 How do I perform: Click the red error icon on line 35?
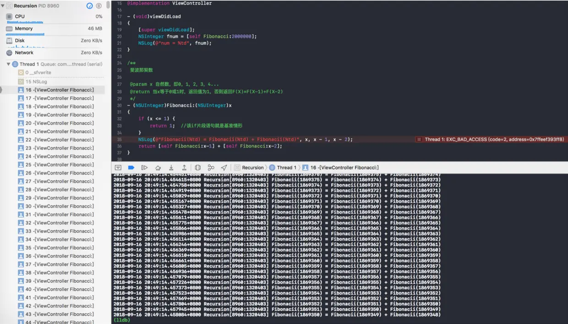click(x=419, y=139)
